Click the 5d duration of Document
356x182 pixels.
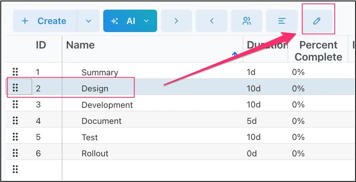252,121
